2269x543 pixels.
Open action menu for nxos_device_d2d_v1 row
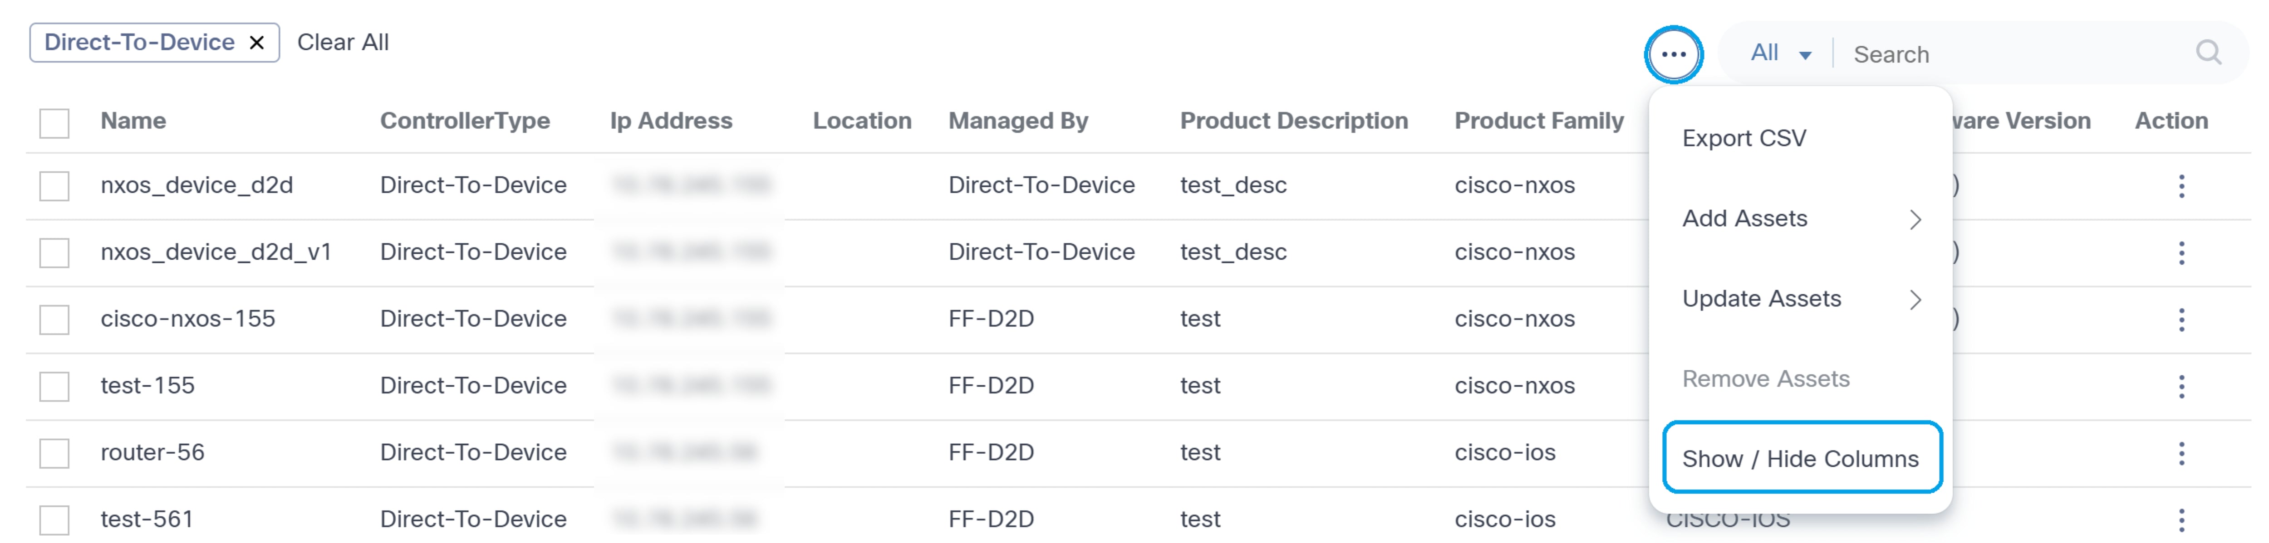pyautogui.click(x=2181, y=252)
